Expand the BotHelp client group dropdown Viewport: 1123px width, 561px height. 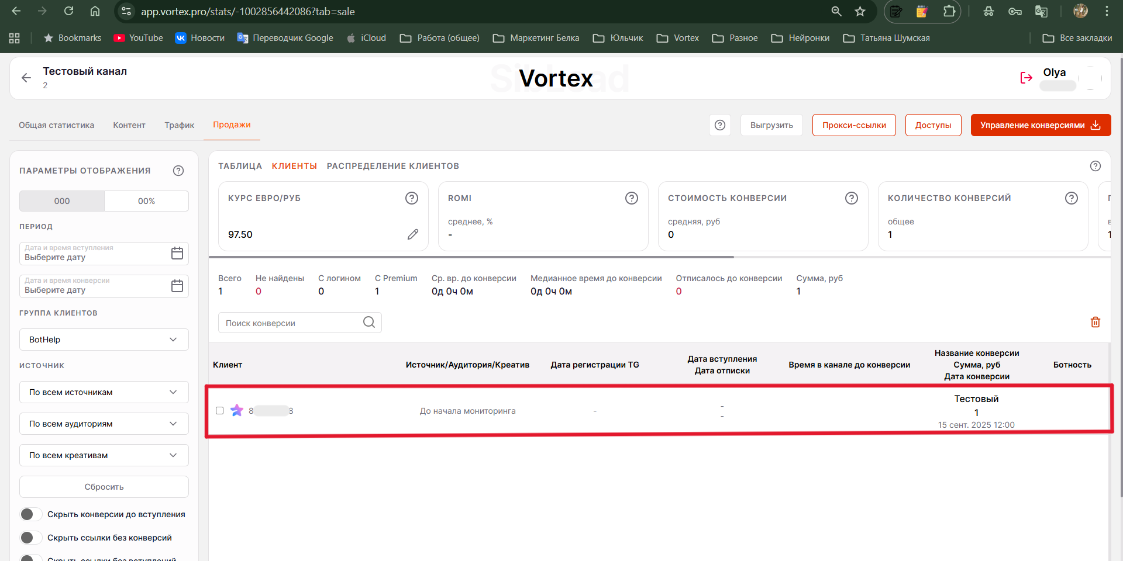104,340
